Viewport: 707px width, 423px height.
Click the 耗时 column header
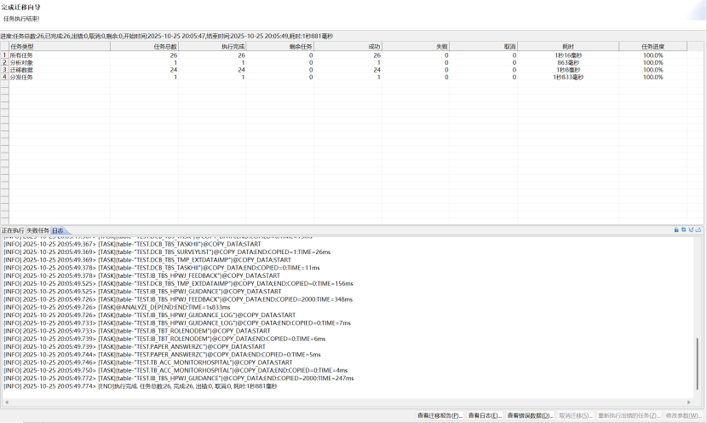tap(568, 47)
